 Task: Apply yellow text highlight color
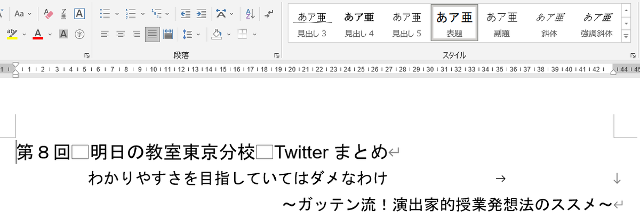pos(12,34)
